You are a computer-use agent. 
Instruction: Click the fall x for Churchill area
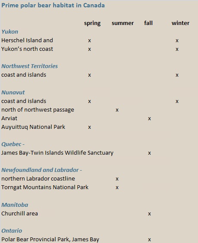coord(149,214)
